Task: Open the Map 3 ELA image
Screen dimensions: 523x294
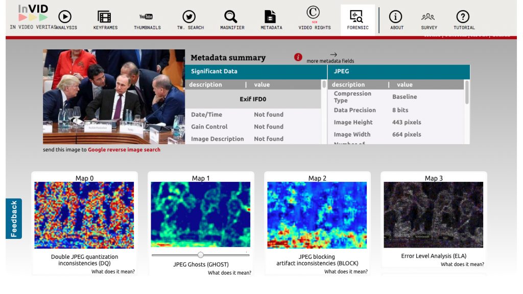Action: tap(433, 215)
